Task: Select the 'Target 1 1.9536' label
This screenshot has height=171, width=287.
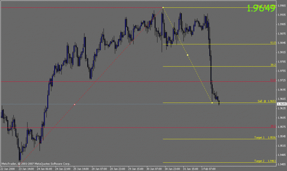Action: tap(265, 137)
